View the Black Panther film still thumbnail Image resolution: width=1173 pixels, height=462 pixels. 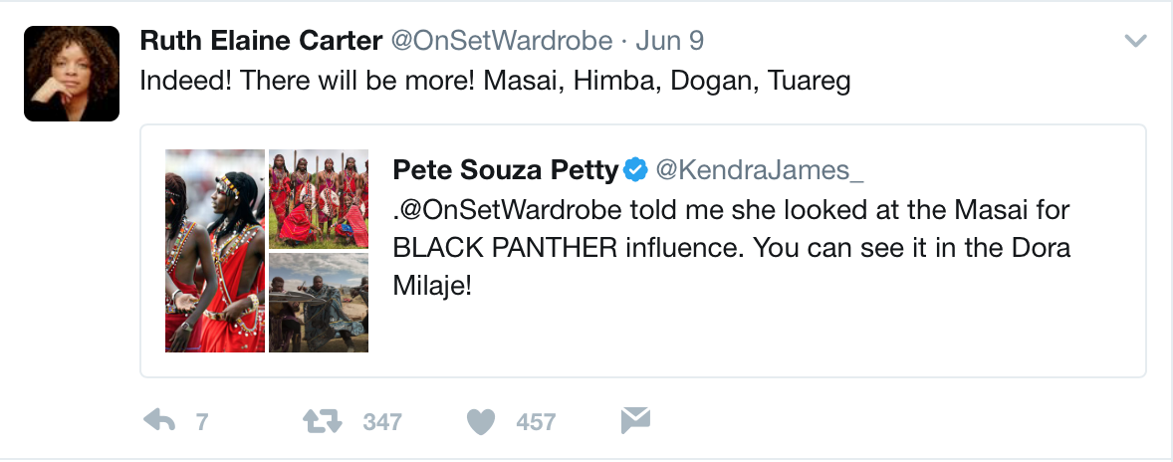pyautogui.click(x=319, y=302)
